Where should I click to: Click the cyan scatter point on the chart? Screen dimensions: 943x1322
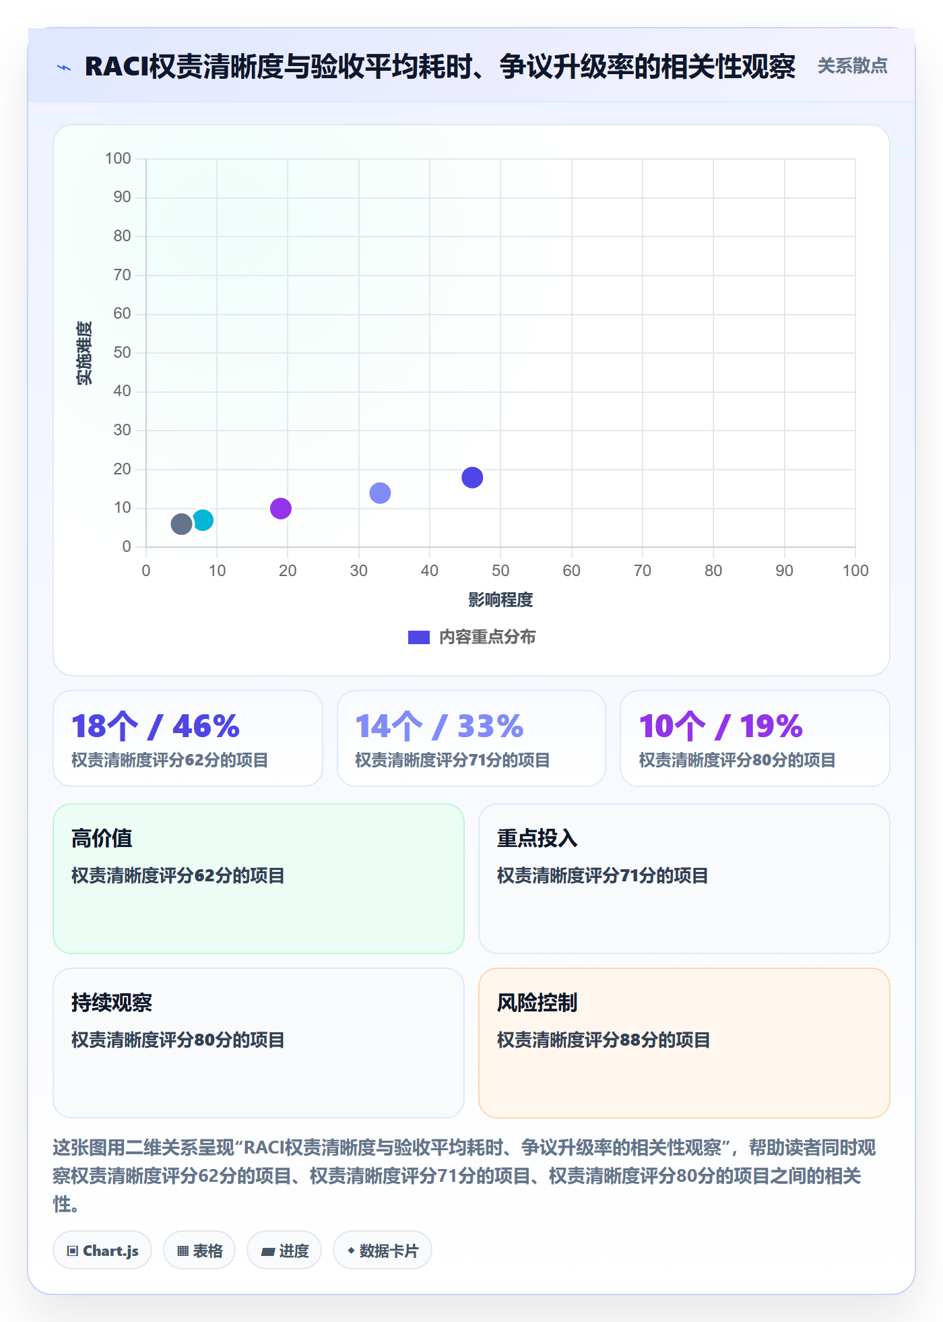click(x=203, y=520)
